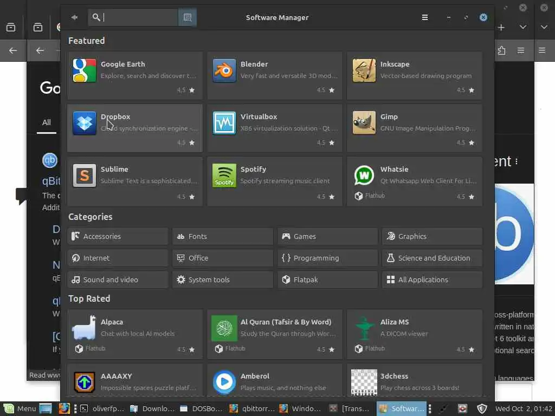Browse the Graphics category
The width and height of the screenshot is (555, 416).
point(432,236)
